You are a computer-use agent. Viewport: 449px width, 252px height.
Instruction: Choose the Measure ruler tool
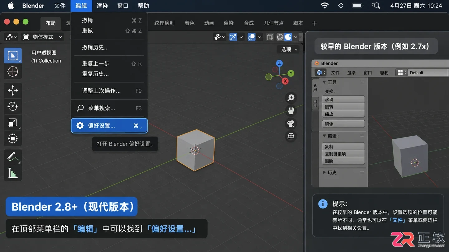tap(13, 173)
